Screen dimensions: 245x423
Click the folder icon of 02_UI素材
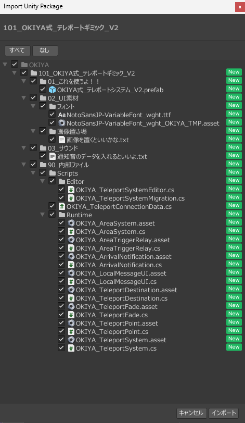click(x=43, y=98)
